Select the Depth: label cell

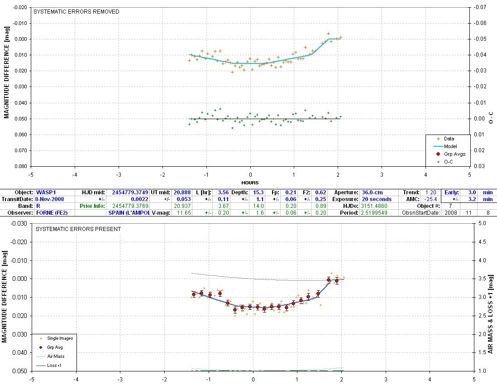click(239, 192)
